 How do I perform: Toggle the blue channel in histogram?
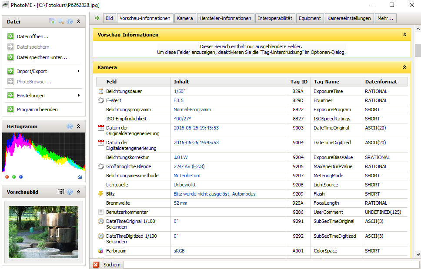point(21,177)
